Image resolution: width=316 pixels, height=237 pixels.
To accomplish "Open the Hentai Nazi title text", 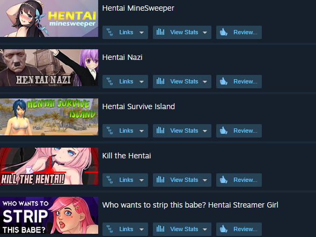I will (x=122, y=57).
